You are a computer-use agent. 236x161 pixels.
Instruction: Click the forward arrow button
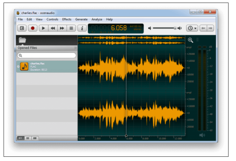point(211,28)
